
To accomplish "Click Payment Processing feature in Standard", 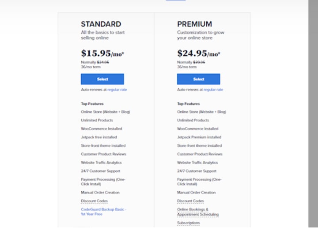I will click(x=103, y=182).
